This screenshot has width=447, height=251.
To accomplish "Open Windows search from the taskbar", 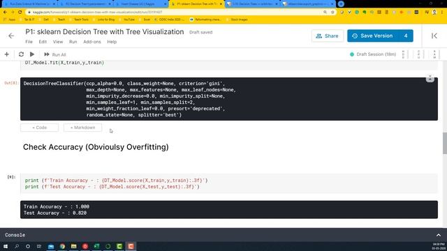I will click(17, 246).
